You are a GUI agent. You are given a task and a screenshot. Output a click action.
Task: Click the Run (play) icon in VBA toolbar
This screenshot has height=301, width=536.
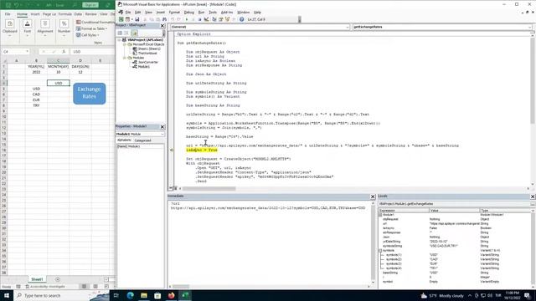[187, 19]
